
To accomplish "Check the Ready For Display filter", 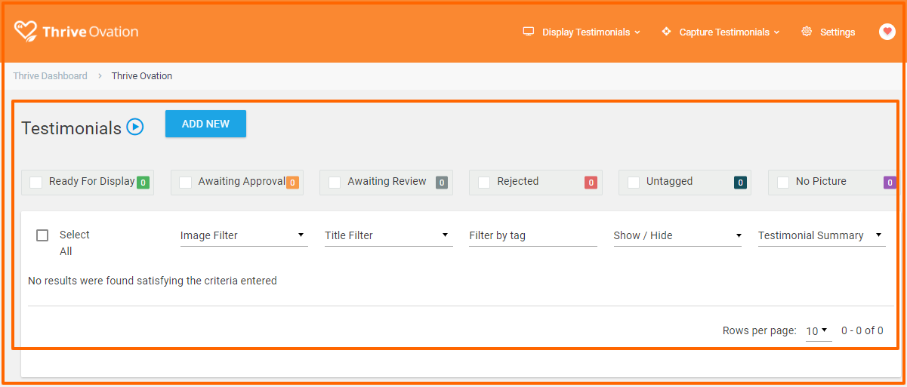I will point(35,182).
